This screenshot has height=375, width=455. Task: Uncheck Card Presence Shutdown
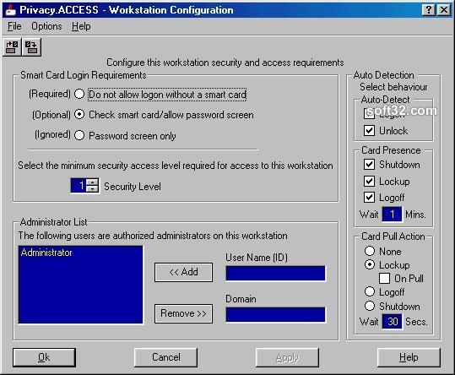coord(369,165)
